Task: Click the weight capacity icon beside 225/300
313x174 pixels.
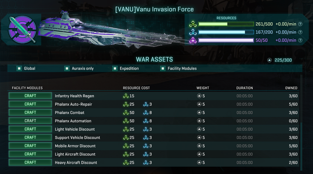Action: (x=270, y=60)
